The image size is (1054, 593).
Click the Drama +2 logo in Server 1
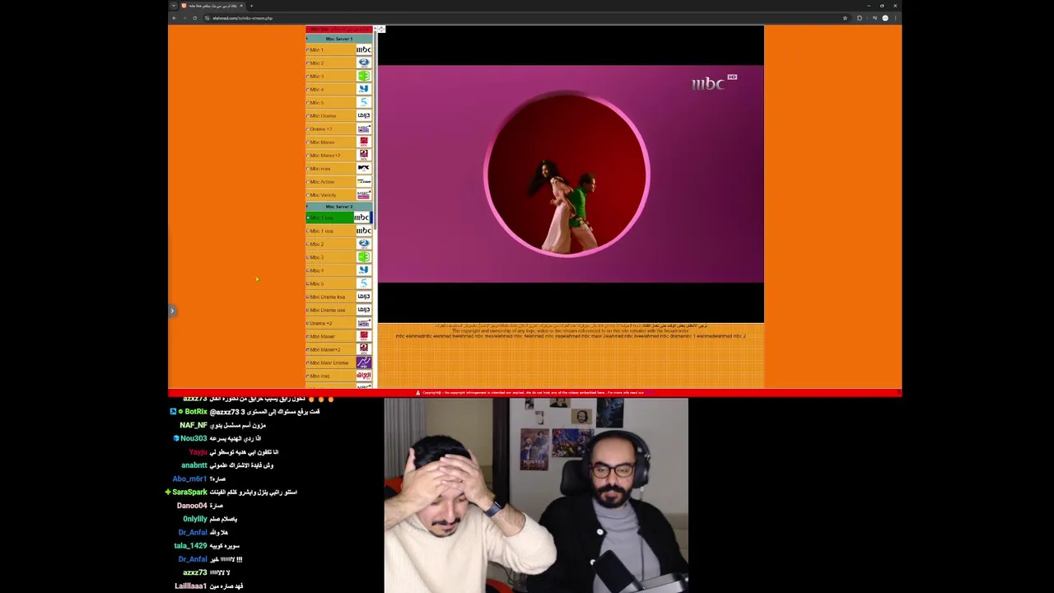pyautogui.click(x=363, y=128)
